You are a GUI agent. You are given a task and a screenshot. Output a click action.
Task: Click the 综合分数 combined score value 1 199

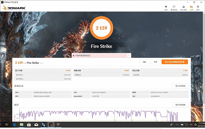185,71
